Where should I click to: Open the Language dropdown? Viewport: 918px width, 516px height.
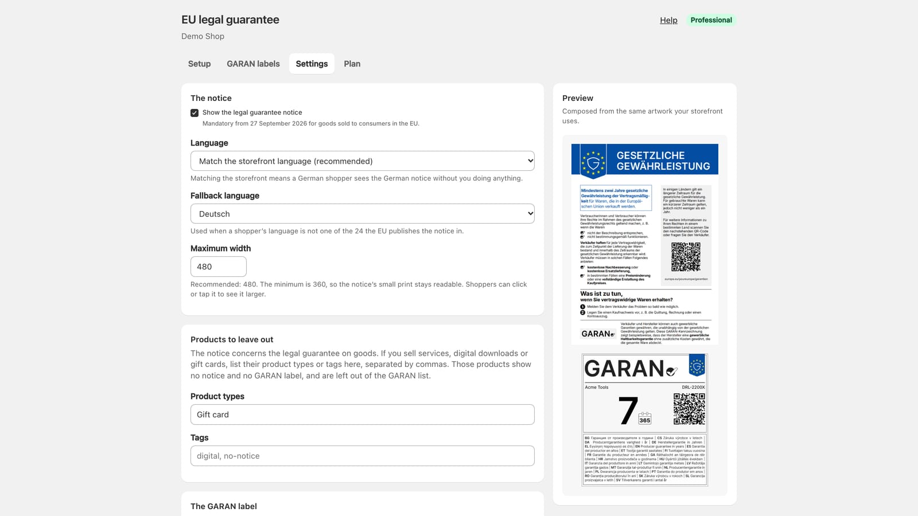click(x=363, y=161)
